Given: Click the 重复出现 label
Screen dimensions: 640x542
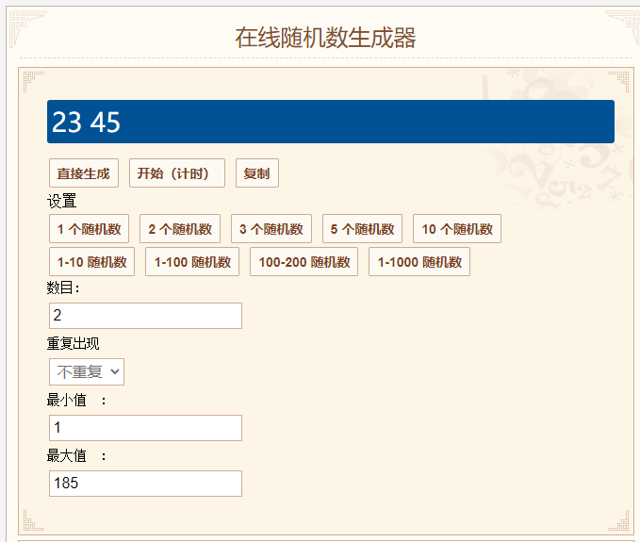Looking at the screenshot, I should tap(74, 343).
